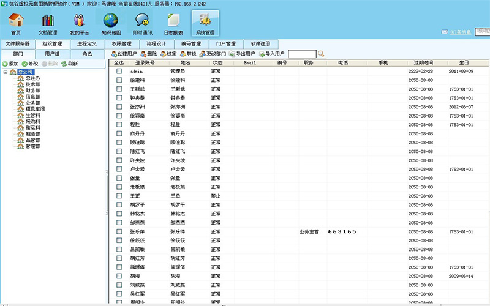The image size is (490, 306).
Task: Select the 系统管理 system management module
Action: point(205,23)
